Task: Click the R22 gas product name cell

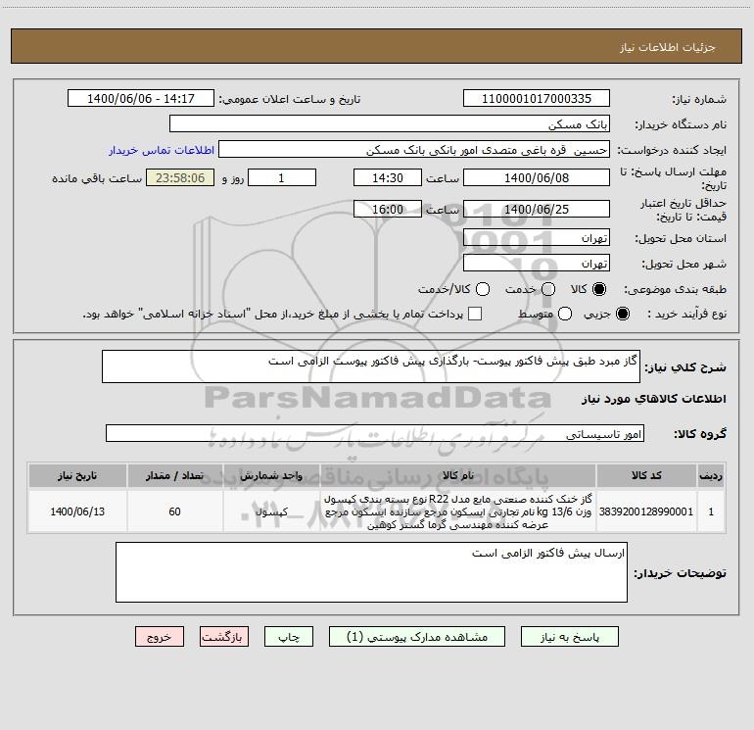Action: (x=458, y=511)
